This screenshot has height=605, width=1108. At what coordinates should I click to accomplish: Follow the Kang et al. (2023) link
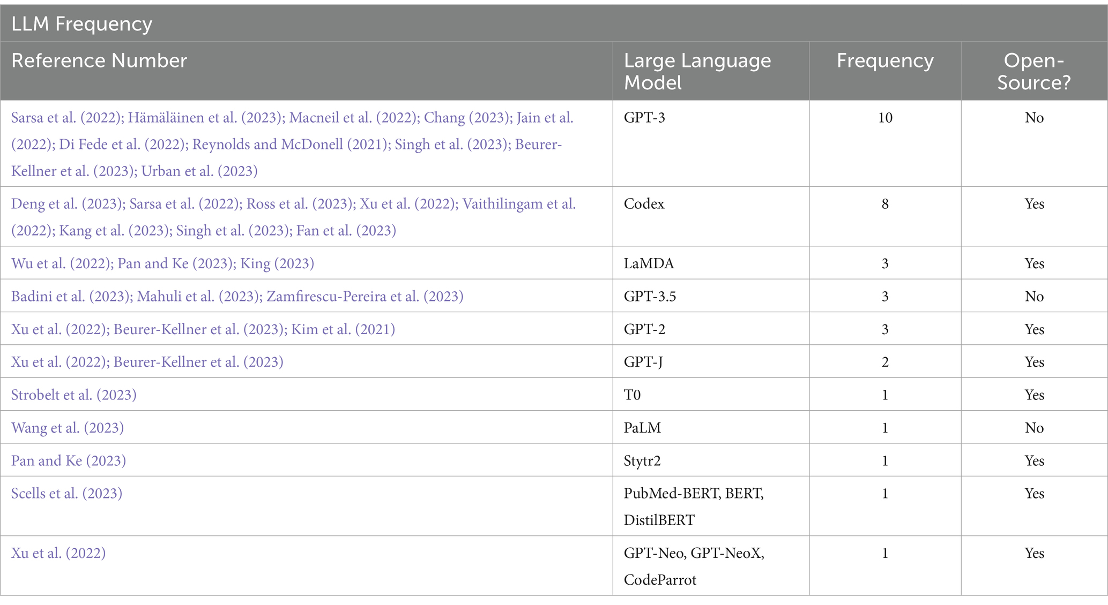[115, 231]
